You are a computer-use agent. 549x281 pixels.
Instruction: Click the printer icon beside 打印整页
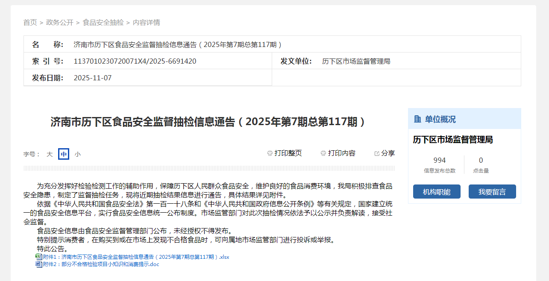(270, 153)
